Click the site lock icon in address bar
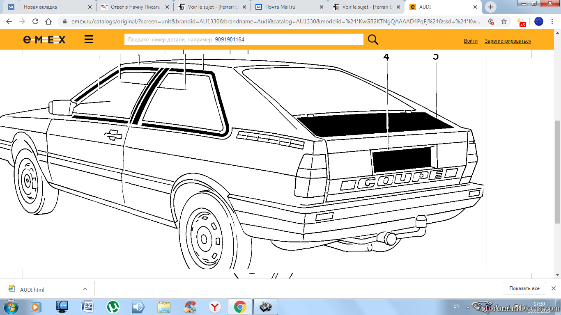 pyautogui.click(x=65, y=21)
